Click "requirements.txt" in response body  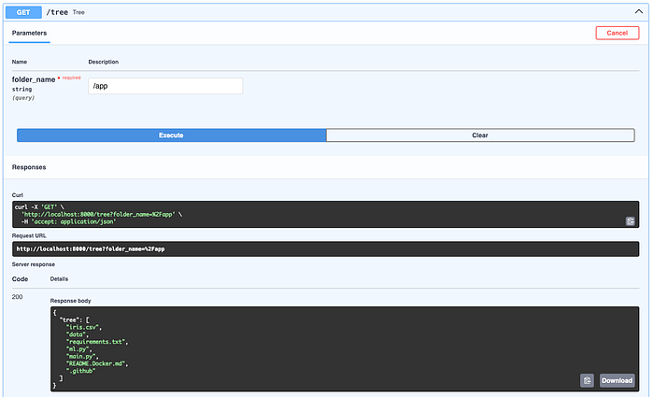pos(96,342)
